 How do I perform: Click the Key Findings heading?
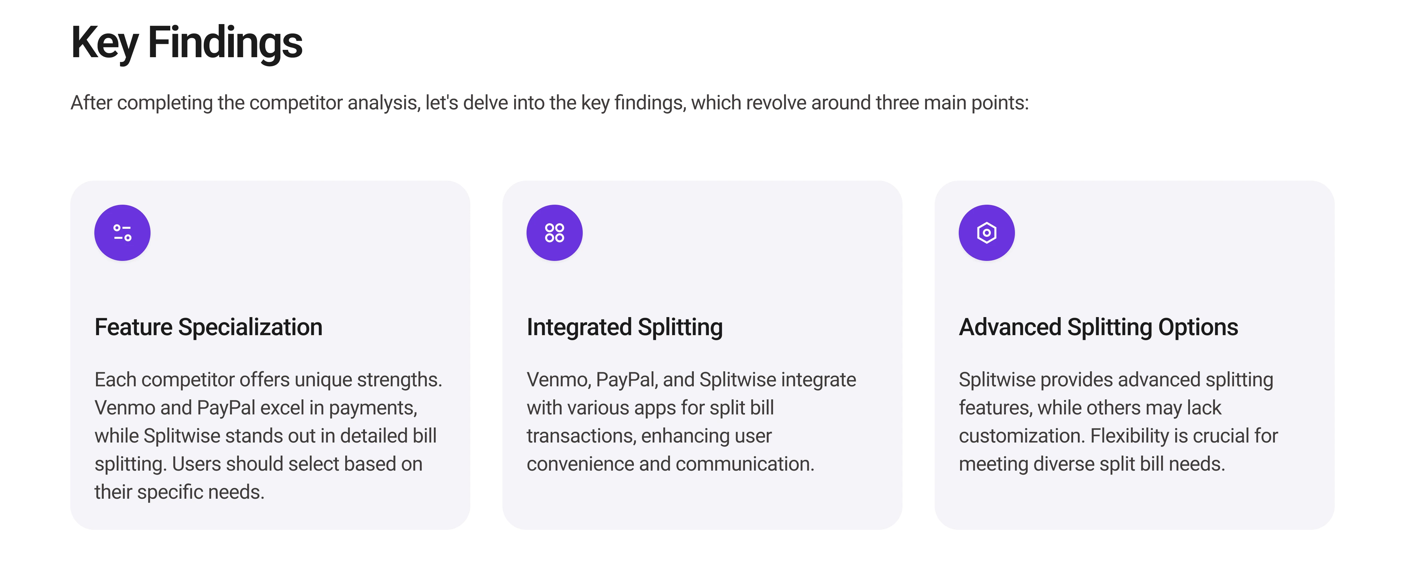click(186, 42)
